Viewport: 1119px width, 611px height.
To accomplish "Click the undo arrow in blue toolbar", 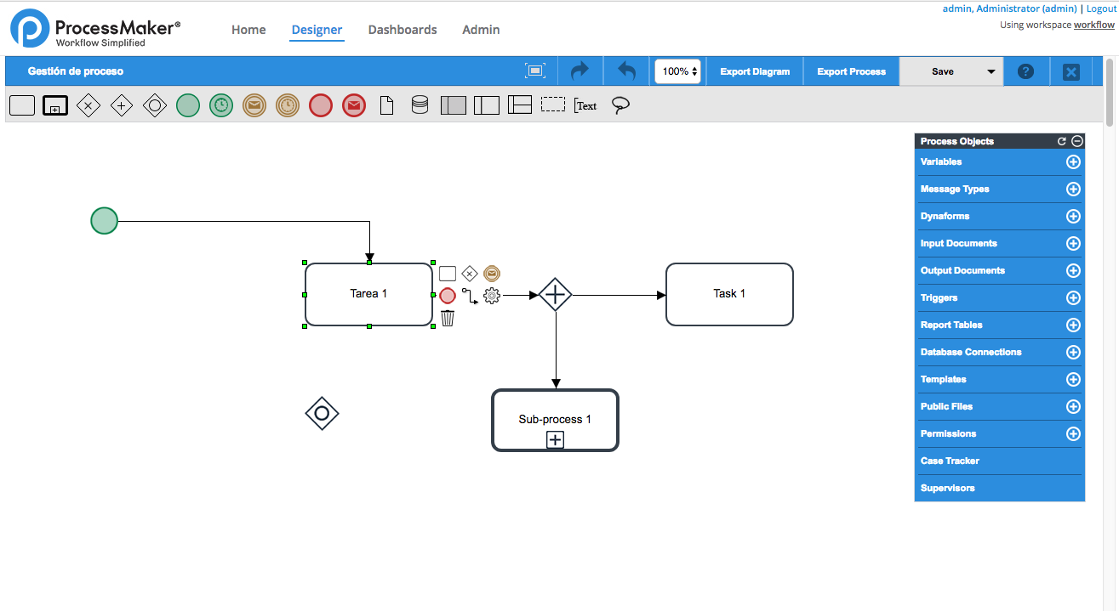I will (x=626, y=71).
